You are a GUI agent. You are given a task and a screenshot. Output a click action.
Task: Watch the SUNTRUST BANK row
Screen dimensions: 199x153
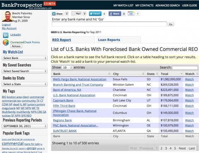coord(189,131)
